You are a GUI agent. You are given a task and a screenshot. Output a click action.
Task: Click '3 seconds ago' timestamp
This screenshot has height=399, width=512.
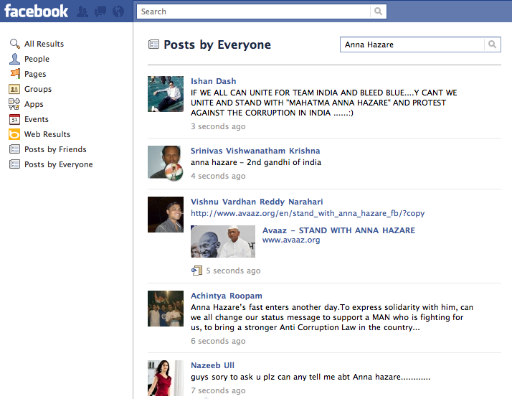(218, 126)
